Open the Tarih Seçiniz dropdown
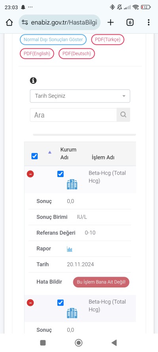 (x=80, y=96)
